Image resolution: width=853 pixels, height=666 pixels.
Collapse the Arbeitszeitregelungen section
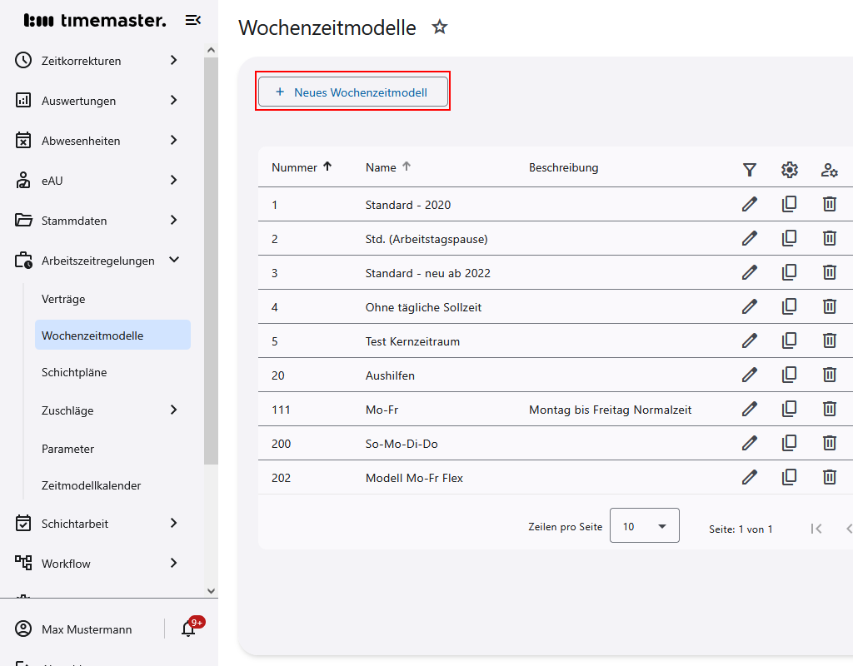pyautogui.click(x=174, y=260)
